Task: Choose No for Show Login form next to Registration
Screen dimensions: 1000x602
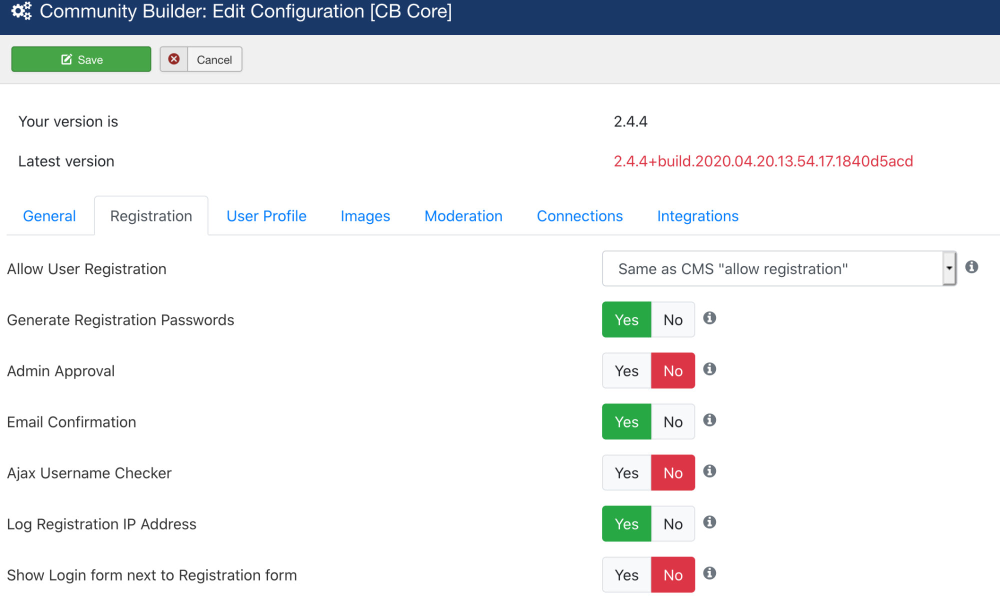Action: 673,574
